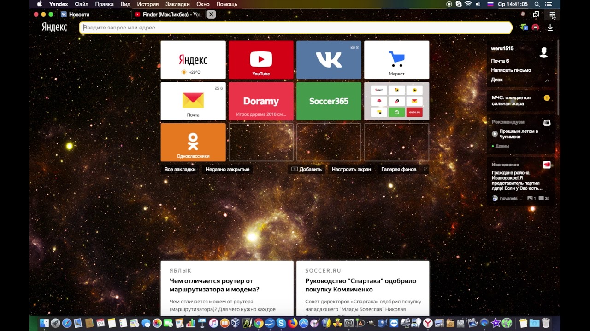Open the Apple menu
Screen dimensions: 590x331
(40, 4)
